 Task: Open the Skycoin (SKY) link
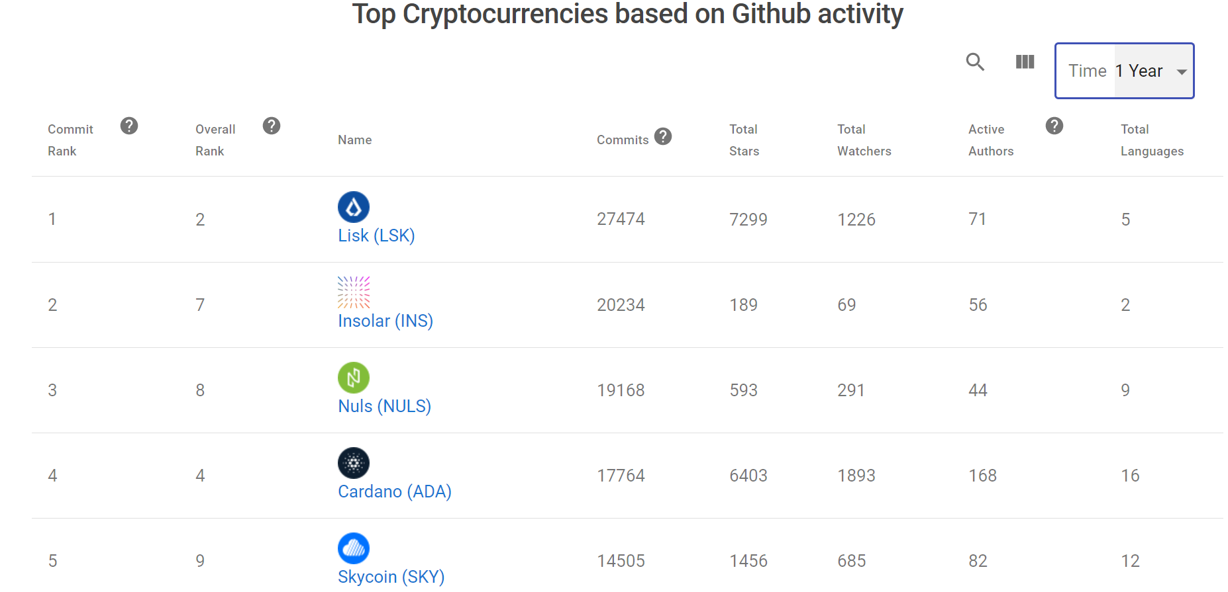point(391,577)
